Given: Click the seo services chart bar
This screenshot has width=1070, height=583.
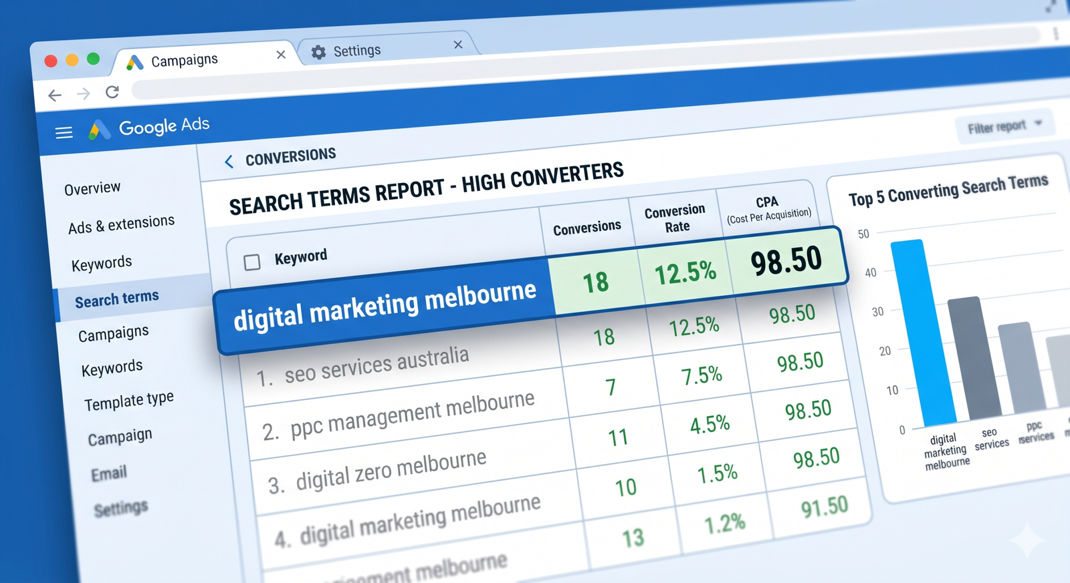Looking at the screenshot, I should click(974, 359).
